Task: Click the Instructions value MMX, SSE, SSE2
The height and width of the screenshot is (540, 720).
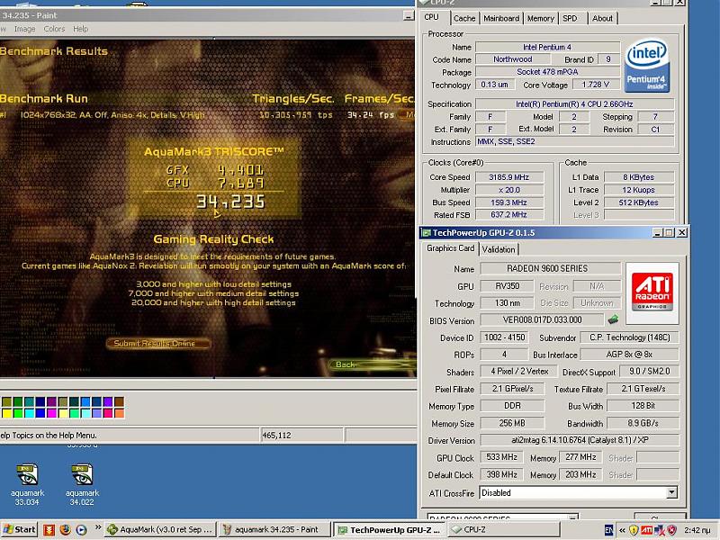Action: tap(574, 141)
